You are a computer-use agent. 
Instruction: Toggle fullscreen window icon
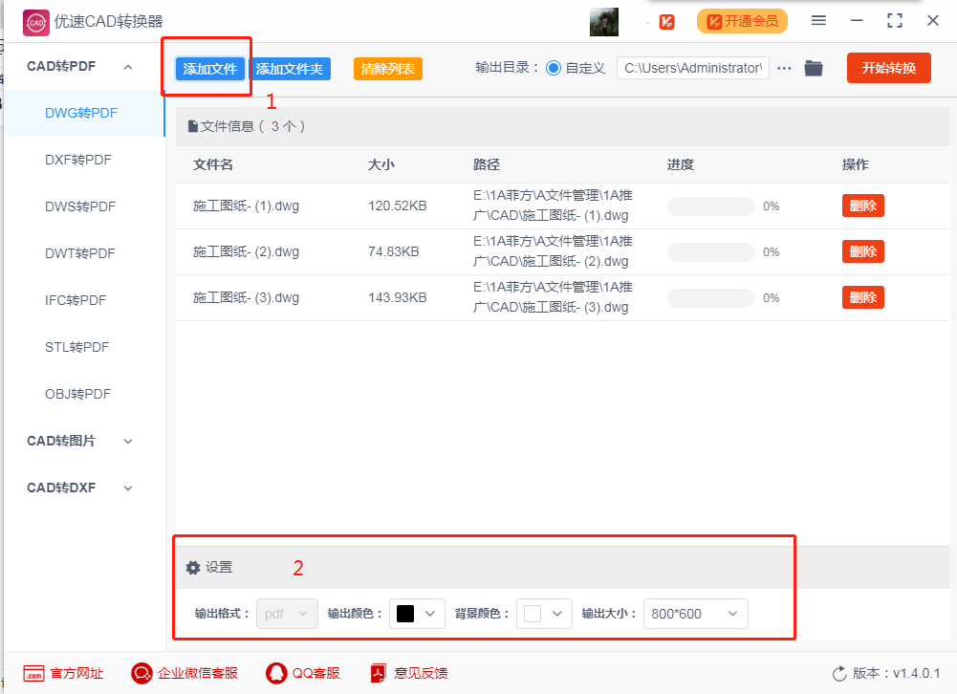tap(895, 21)
